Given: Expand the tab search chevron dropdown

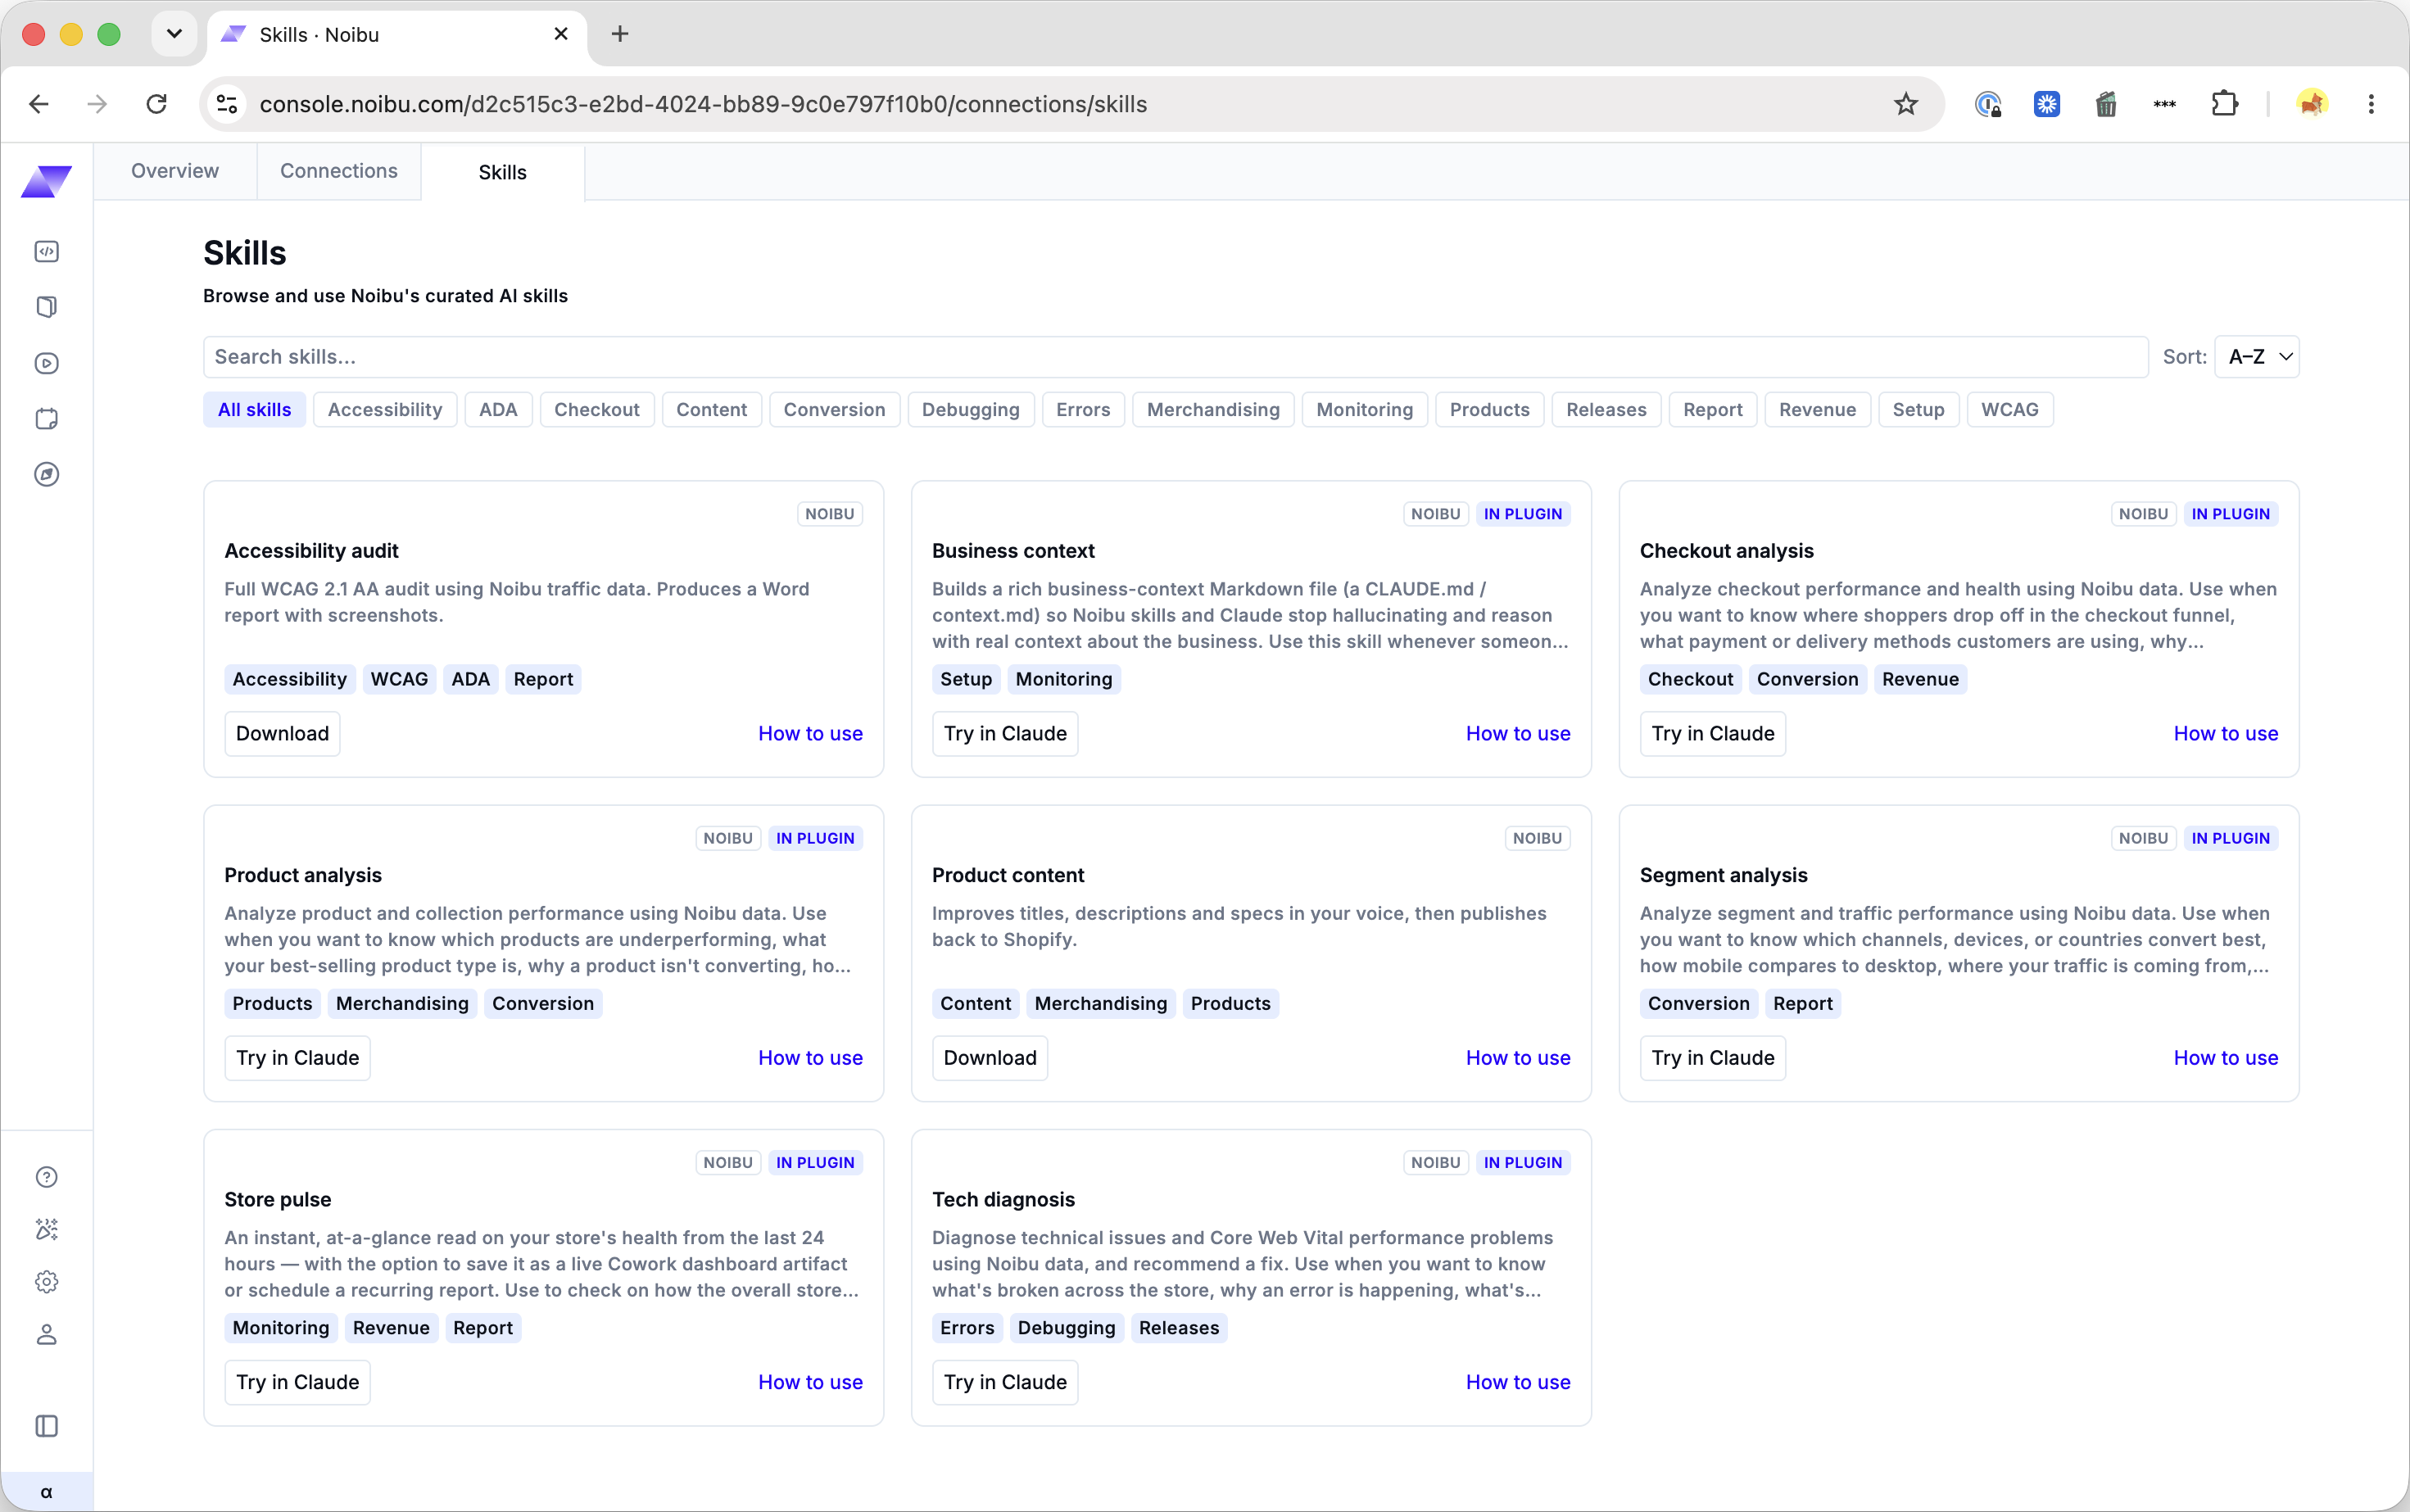Looking at the screenshot, I should [174, 34].
